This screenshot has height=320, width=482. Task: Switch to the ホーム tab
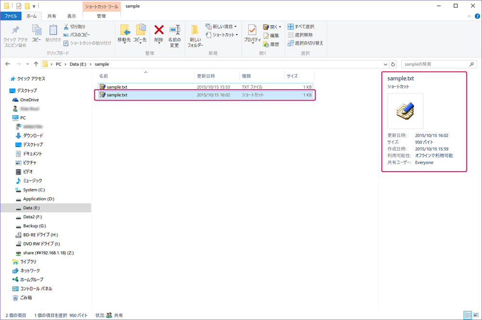click(31, 16)
